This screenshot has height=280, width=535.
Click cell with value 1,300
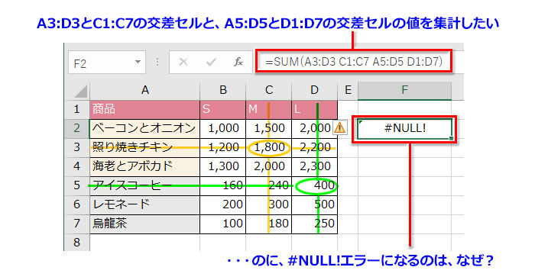click(223, 166)
